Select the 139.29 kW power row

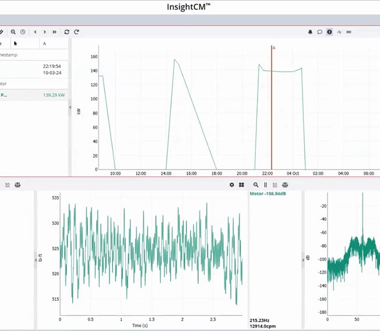pos(34,94)
